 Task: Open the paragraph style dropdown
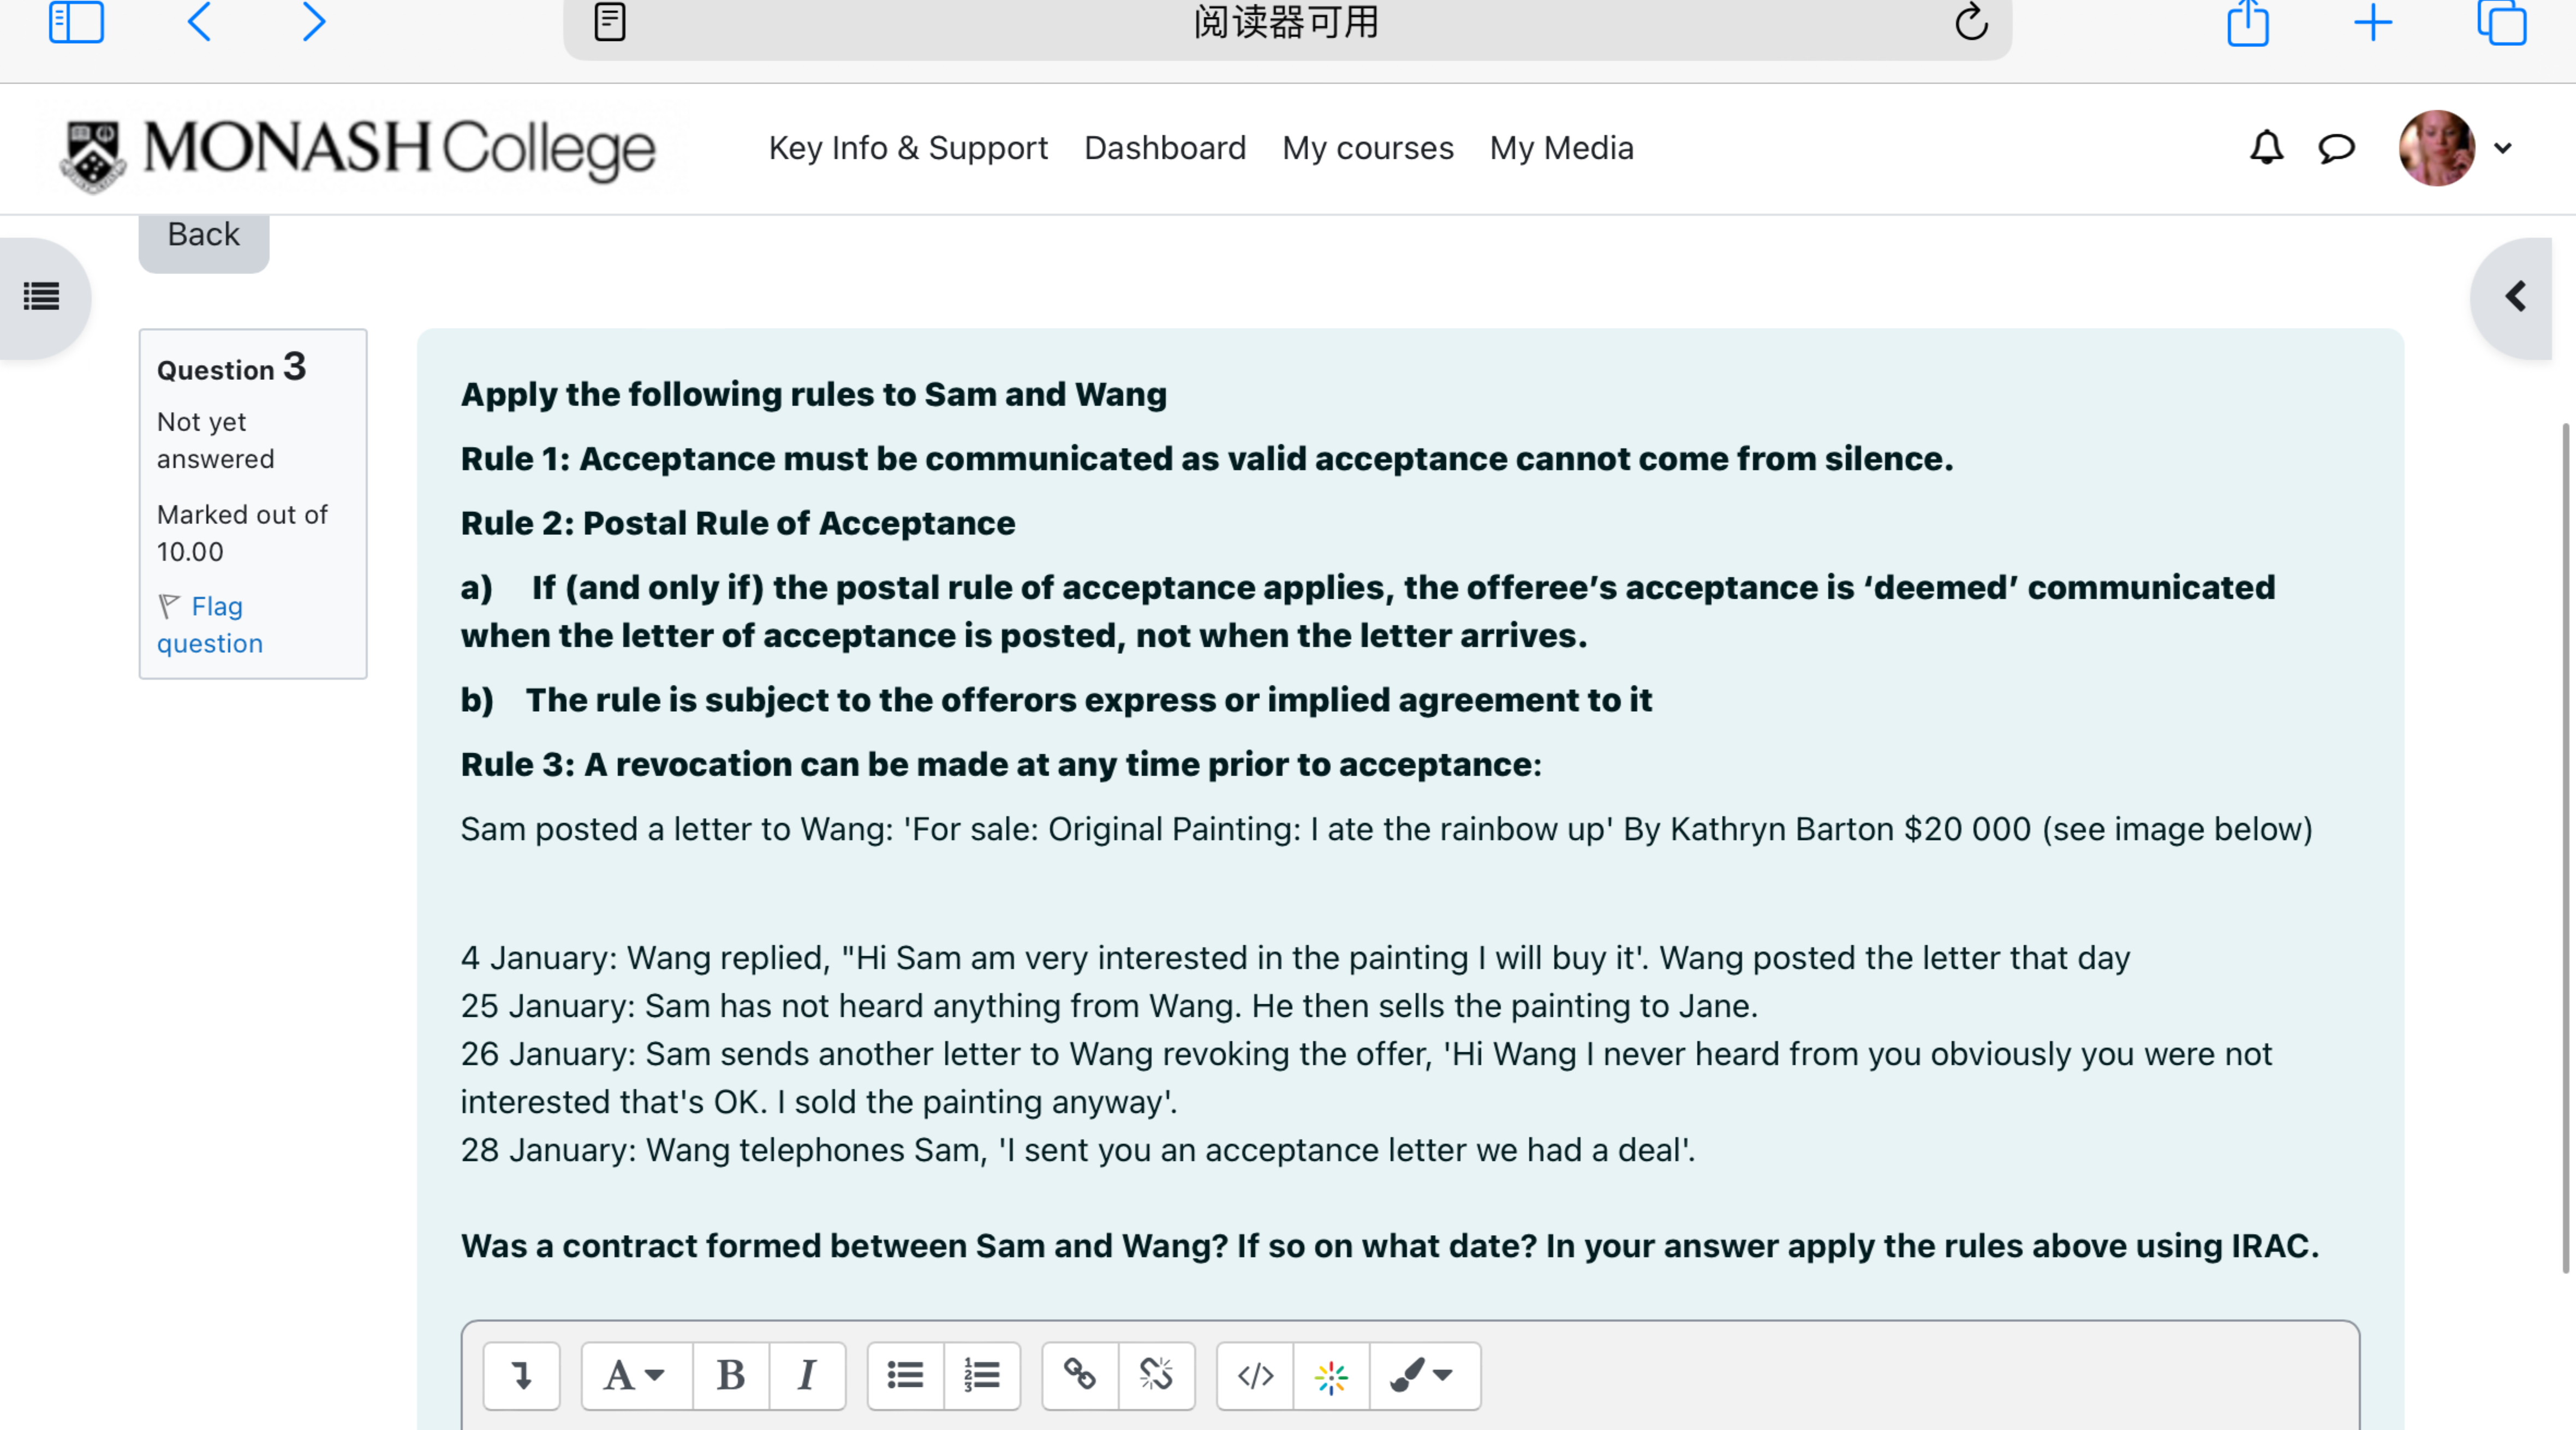pos(634,1376)
